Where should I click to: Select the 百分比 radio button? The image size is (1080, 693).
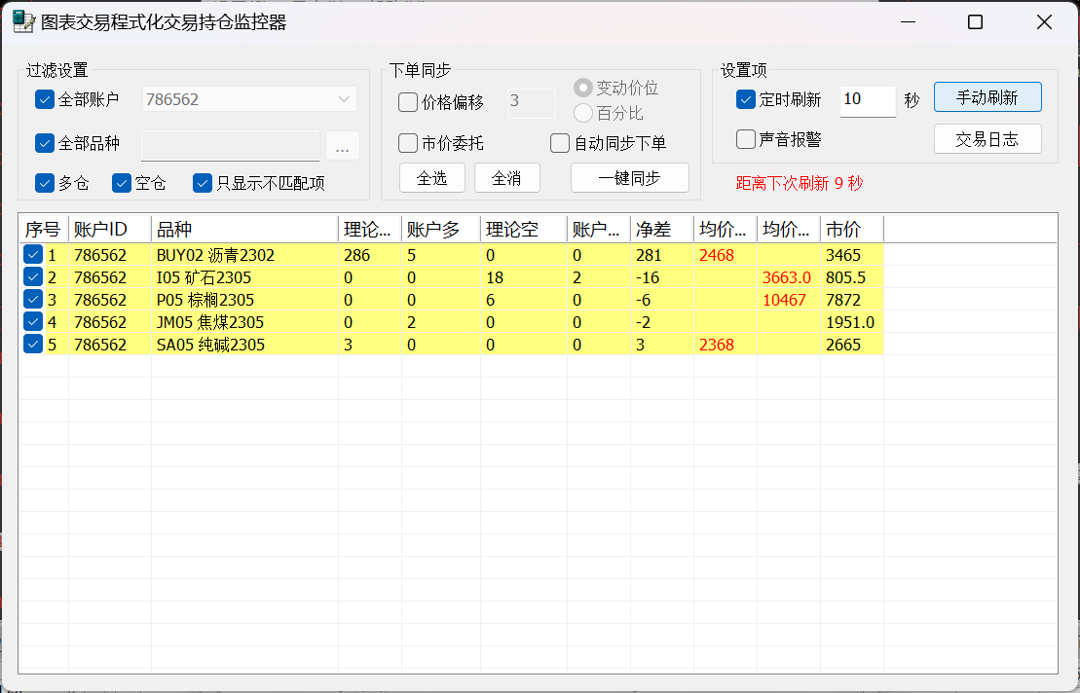pyautogui.click(x=583, y=113)
